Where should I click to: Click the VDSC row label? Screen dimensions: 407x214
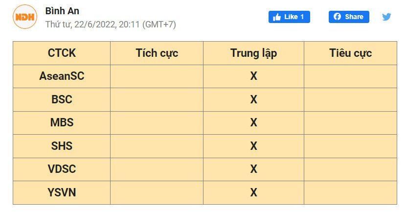(62, 169)
